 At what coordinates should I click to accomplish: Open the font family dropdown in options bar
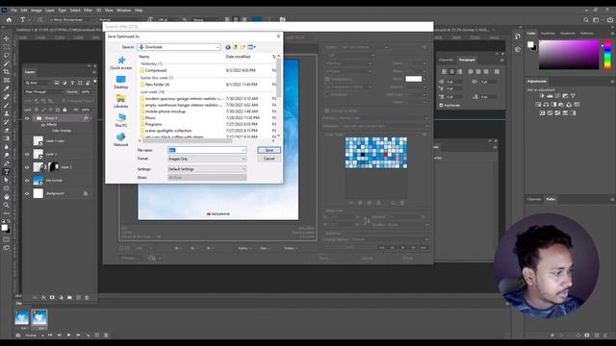pyautogui.click(x=72, y=19)
